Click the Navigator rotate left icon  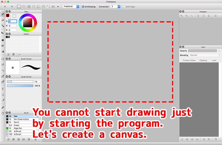(x=198, y=16)
